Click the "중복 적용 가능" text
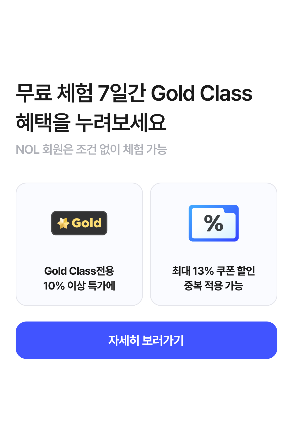The width and height of the screenshot is (293, 437). pyautogui.click(x=214, y=286)
